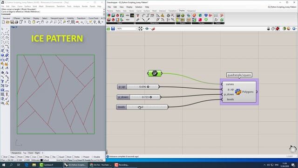Click the Paste clipboard icon in Rhino

[34, 22]
